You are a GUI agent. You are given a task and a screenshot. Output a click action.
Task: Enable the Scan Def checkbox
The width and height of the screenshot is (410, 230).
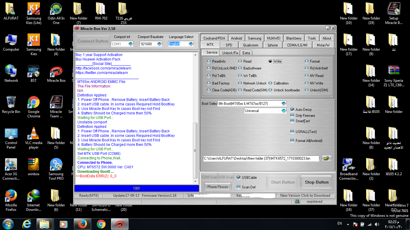pos(246,187)
